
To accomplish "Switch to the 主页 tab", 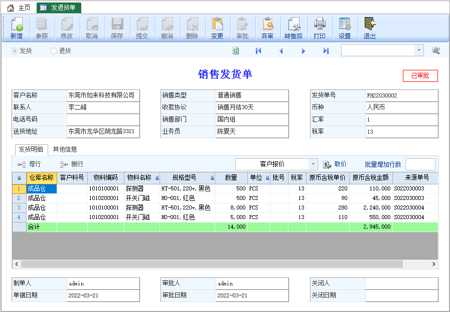I will pos(19,8).
